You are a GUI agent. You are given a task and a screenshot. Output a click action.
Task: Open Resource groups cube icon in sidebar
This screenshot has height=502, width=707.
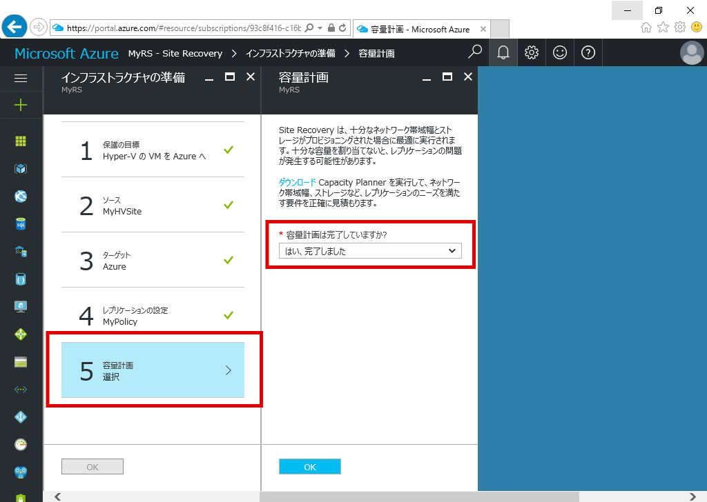click(x=21, y=169)
